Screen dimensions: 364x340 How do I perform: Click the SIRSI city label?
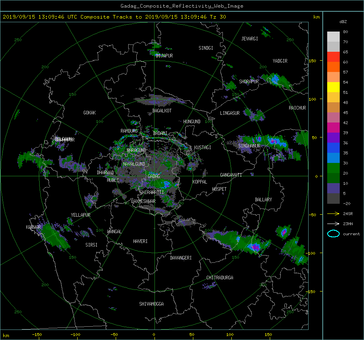(x=91, y=245)
